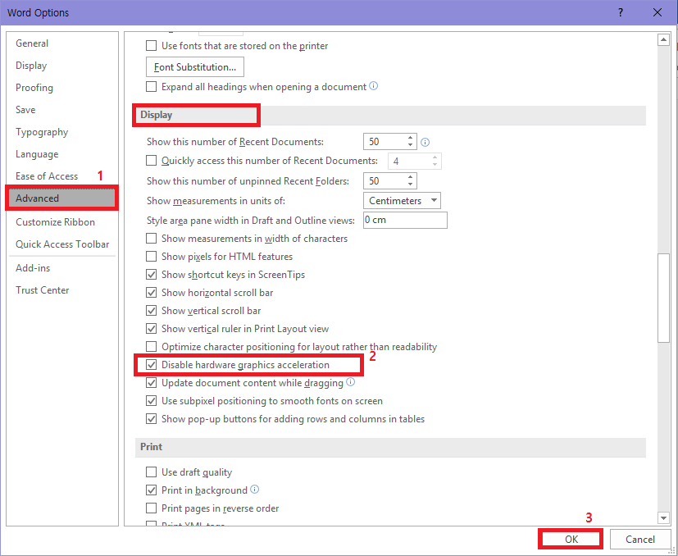Image resolution: width=678 pixels, height=556 pixels.
Task: Uncheck Show pop-up buttons for adding rows and columns
Action: click(x=152, y=419)
